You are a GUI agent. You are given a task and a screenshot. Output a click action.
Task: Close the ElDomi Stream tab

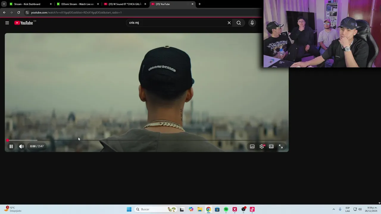tap(98, 4)
